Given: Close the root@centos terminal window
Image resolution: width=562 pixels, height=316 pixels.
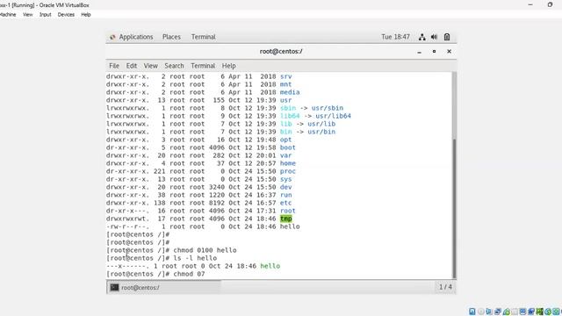Looking at the screenshot, I should click(x=449, y=52).
